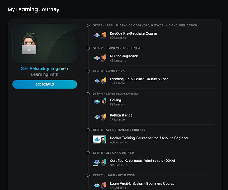This screenshot has height=190, width=228.
Task: Select the Site Reliability Engineer title link
Action: [44, 68]
